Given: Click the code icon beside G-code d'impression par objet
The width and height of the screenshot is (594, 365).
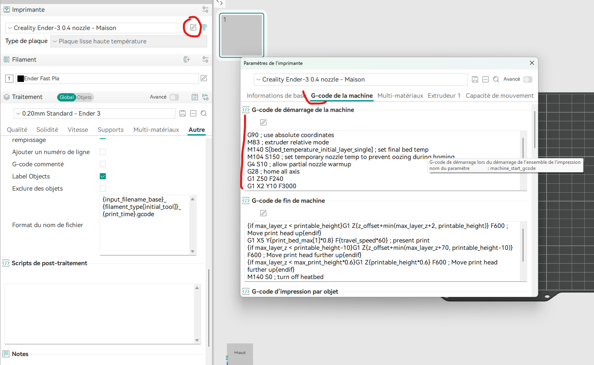Looking at the screenshot, I should point(246,292).
